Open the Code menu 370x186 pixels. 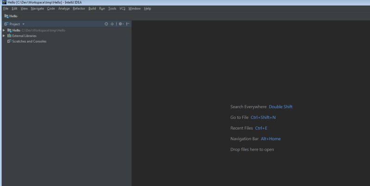(51, 8)
